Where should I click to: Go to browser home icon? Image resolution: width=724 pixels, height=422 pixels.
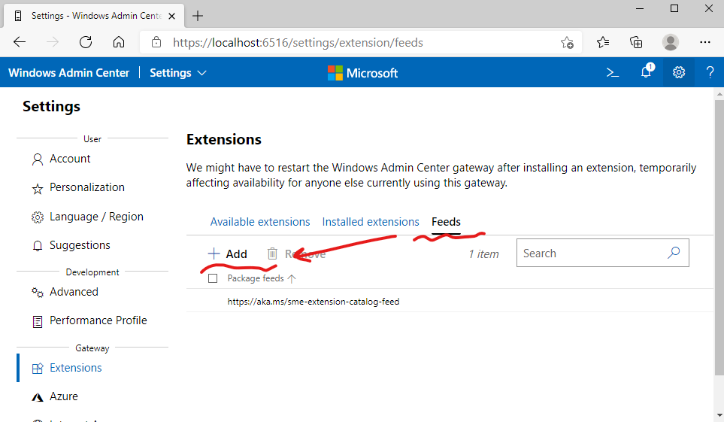[x=119, y=43]
